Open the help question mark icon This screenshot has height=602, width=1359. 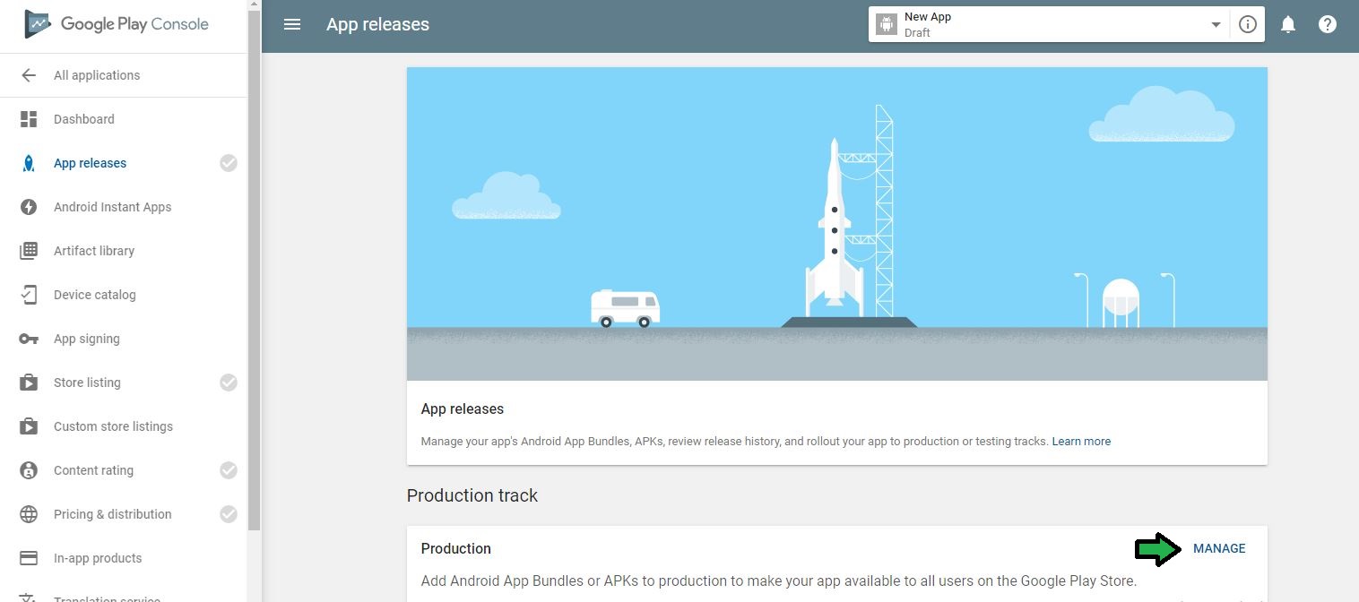1328,24
